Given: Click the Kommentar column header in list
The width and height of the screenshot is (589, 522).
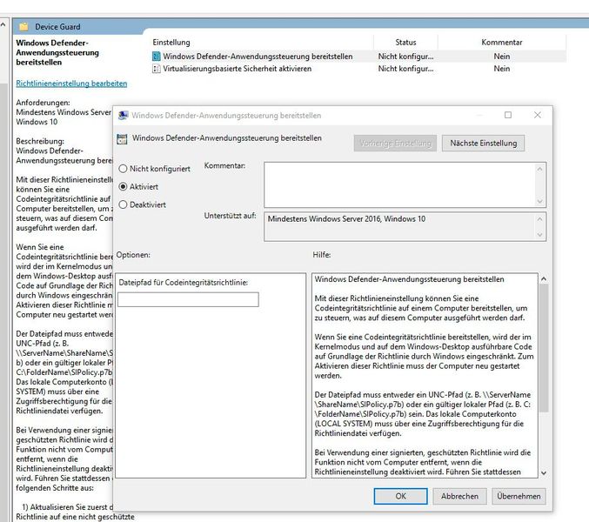Looking at the screenshot, I should (502, 43).
